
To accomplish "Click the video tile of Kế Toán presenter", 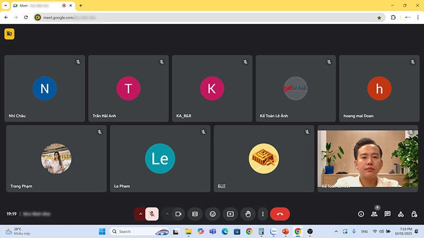I will point(368,158).
